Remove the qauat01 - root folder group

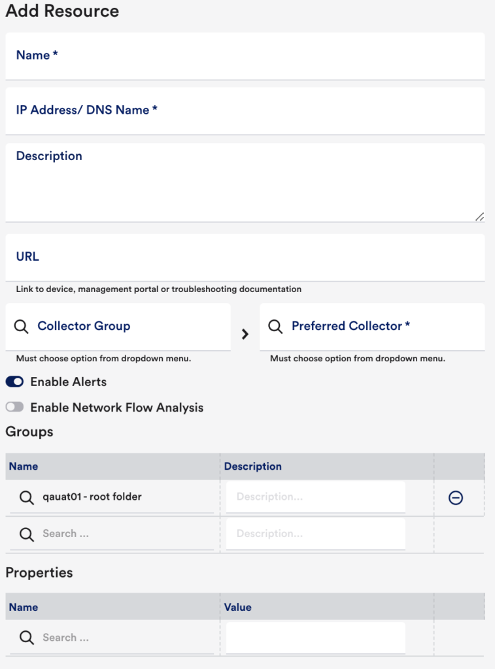(455, 497)
